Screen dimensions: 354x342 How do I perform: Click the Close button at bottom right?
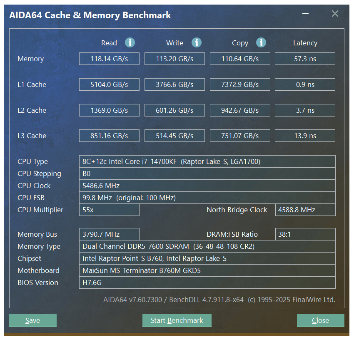pyautogui.click(x=320, y=320)
